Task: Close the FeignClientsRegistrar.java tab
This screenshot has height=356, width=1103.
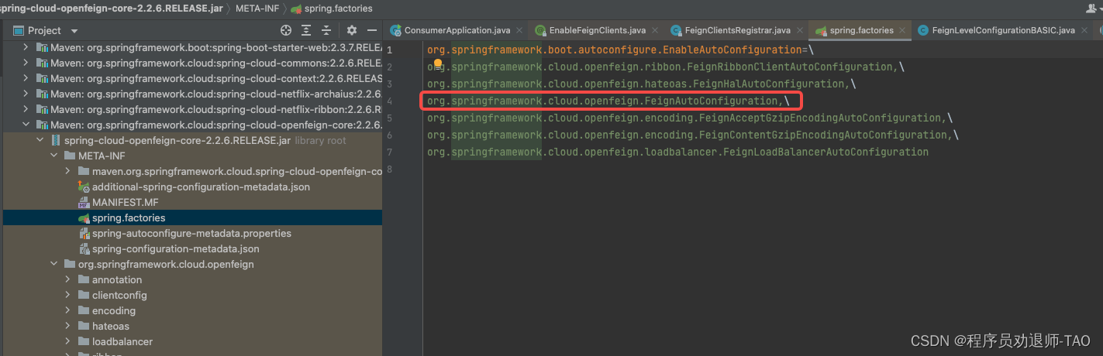Action: [799, 31]
